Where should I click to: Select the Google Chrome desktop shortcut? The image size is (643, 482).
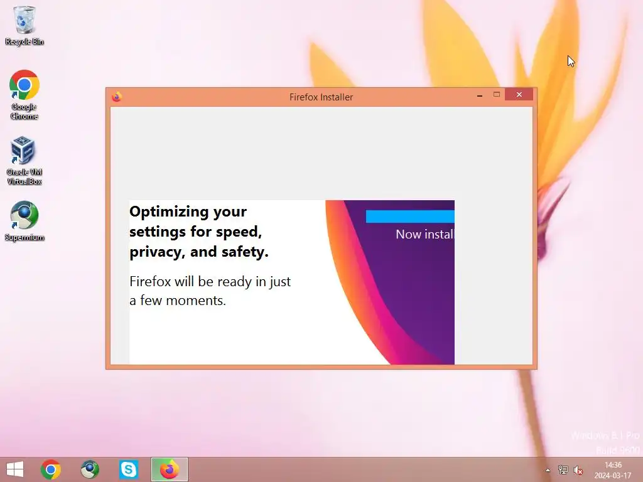24,94
